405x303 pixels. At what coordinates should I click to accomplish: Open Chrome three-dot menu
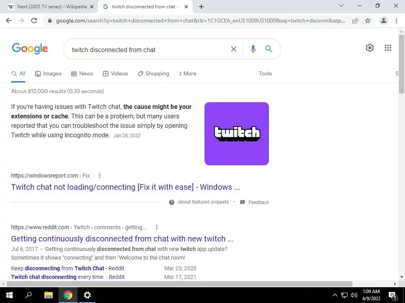(x=396, y=21)
